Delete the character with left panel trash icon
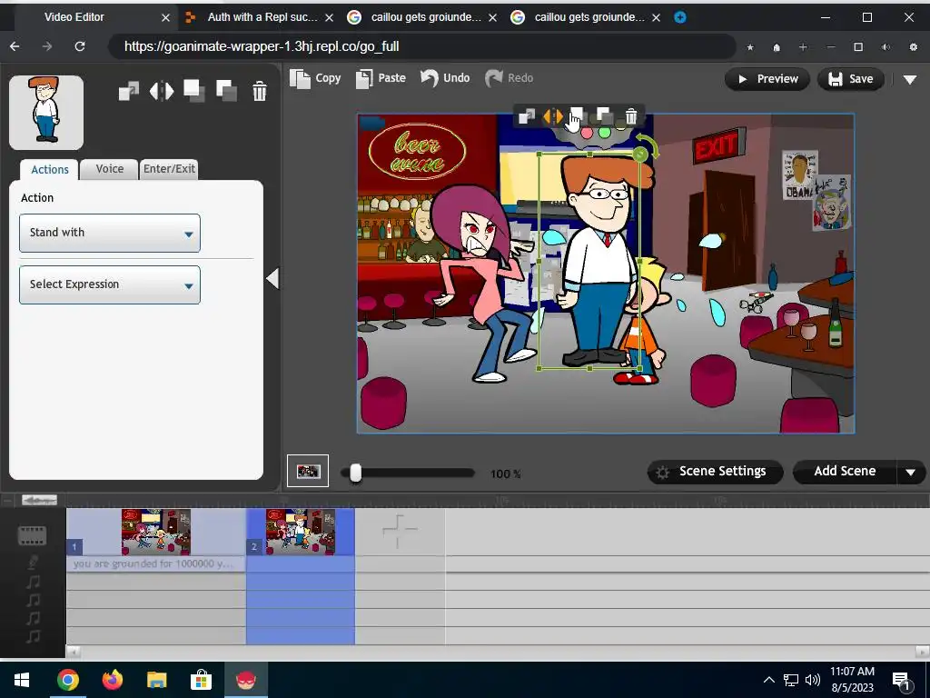Screen dimensions: 930x698 [x=259, y=91]
